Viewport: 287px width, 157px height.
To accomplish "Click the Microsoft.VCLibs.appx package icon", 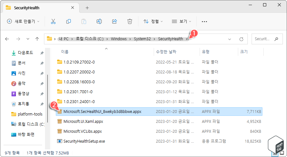I will pos(60,131).
